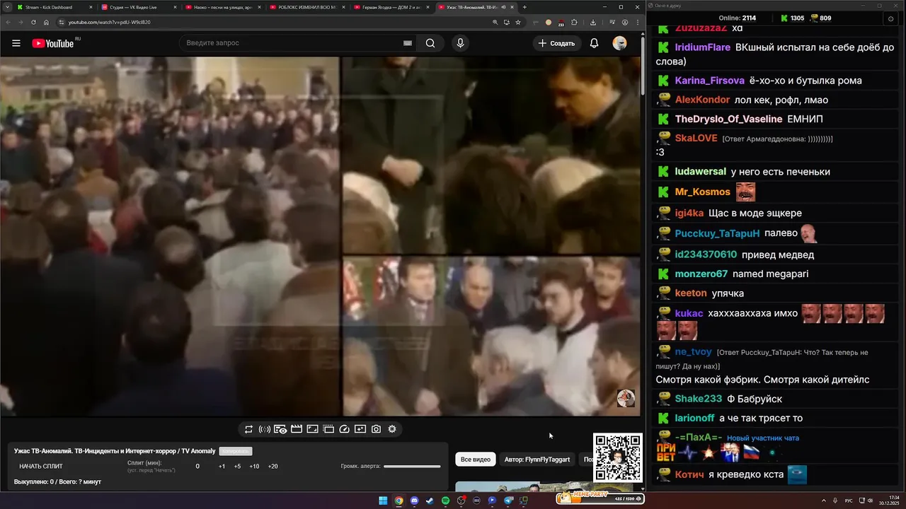Image resolution: width=906 pixels, height=509 pixels.
Task: Select the Автор: FlynnFlyTaggart chip
Action: 537,460
